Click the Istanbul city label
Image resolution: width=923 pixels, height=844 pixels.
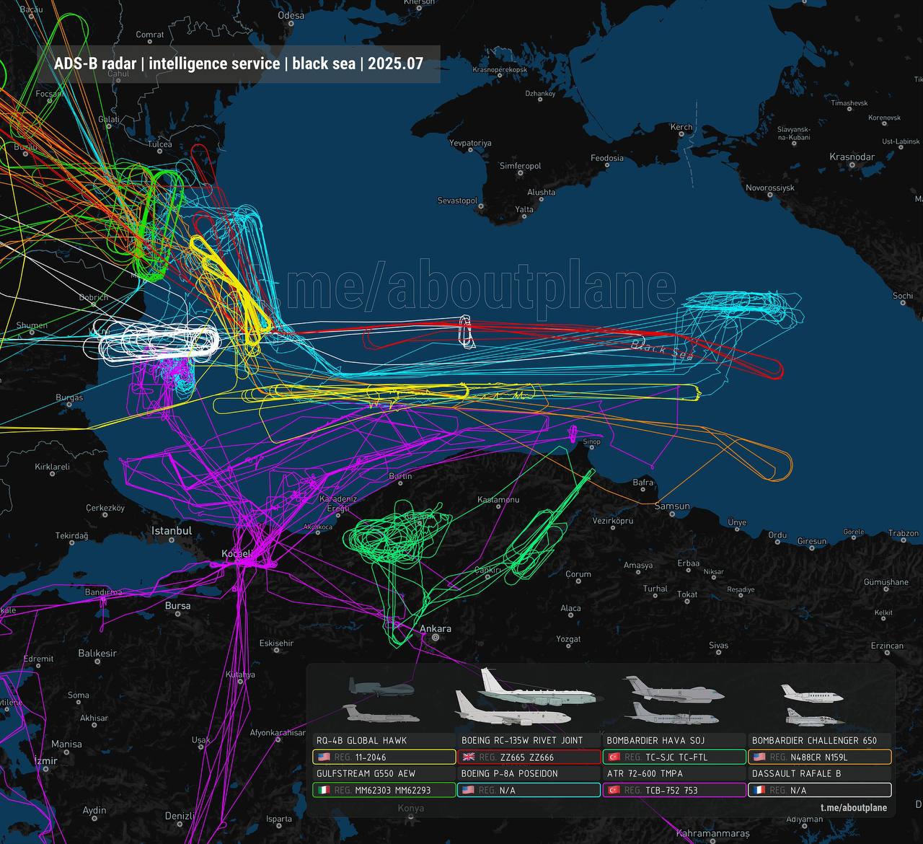pos(172,531)
